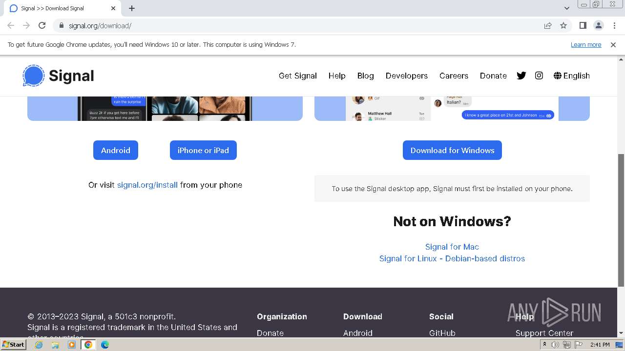Select the Signal >> Download Signal tab
This screenshot has height=351, width=625.
pyautogui.click(x=62, y=8)
